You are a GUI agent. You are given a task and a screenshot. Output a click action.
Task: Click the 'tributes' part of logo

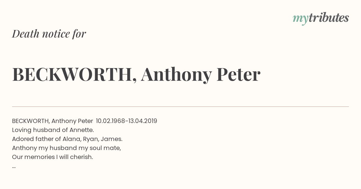pyautogui.click(x=329, y=18)
